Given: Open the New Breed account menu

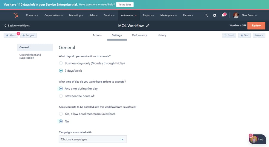Looking at the screenshot, I should pos(249,15).
